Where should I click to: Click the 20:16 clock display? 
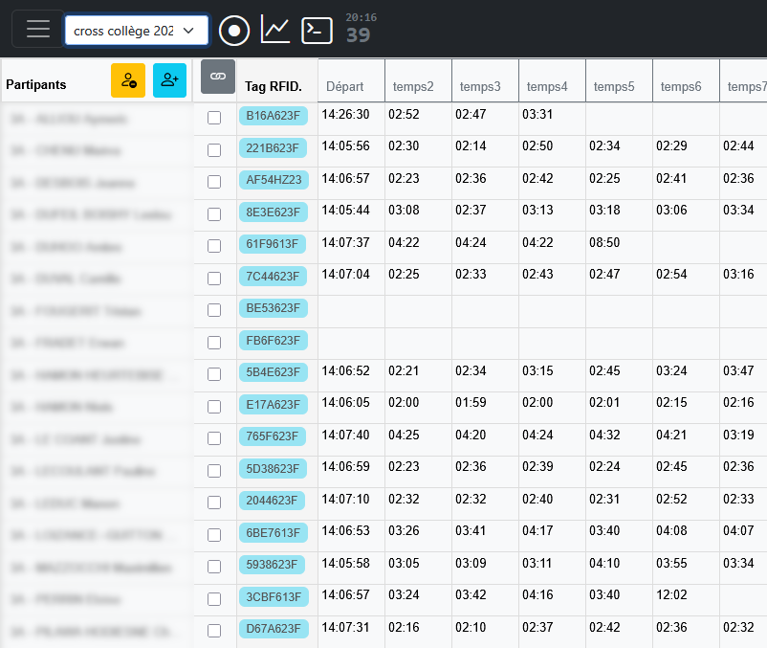point(361,17)
